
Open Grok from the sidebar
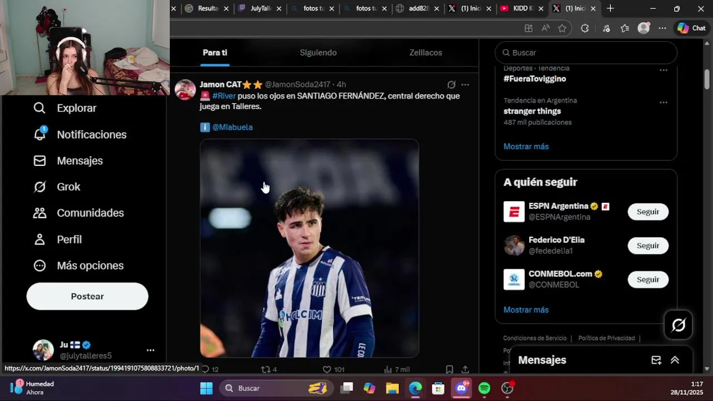[57, 187]
